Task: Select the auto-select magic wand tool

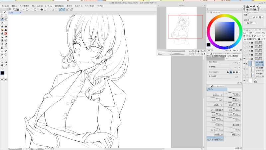Action: point(2,44)
